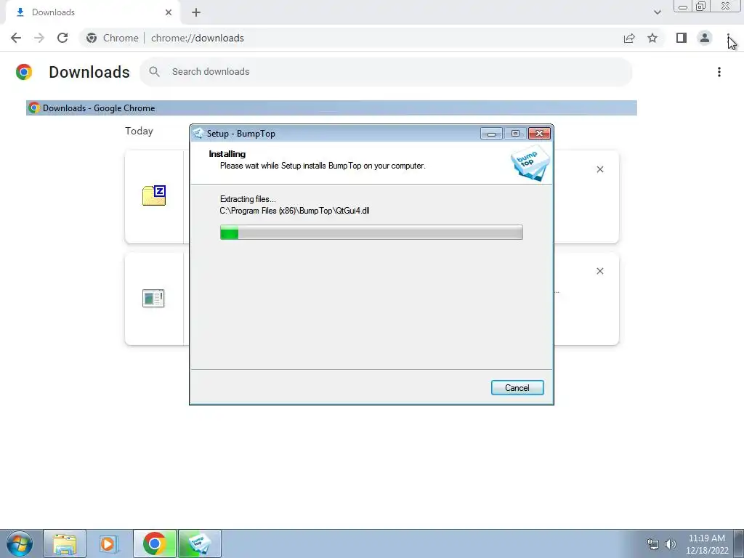This screenshot has width=744, height=558.
Task: Click the BumpTop install progress bar
Action: pyautogui.click(x=371, y=232)
